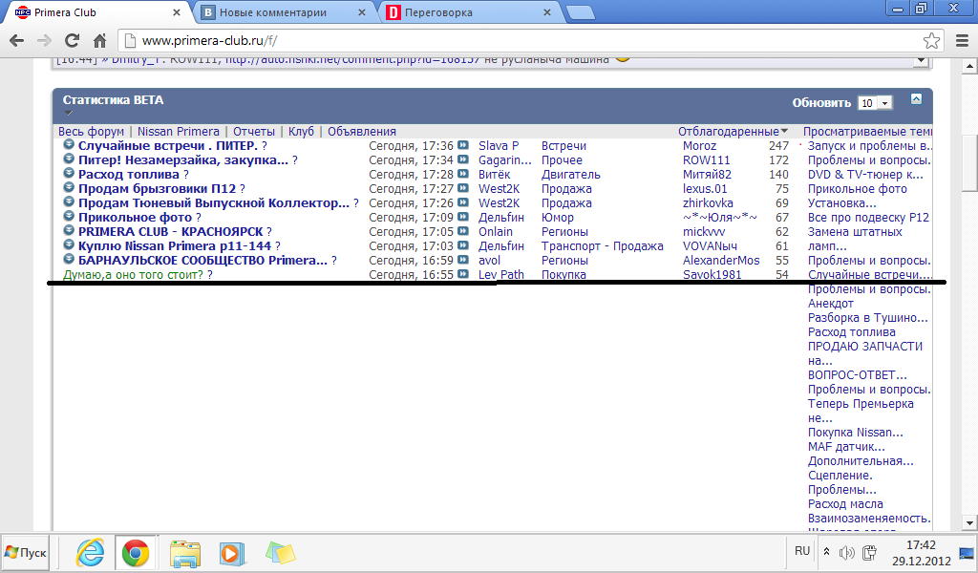978x573 pixels.
Task: Click the first-unread icon next to Прикольное фото thread
Action: (69, 217)
